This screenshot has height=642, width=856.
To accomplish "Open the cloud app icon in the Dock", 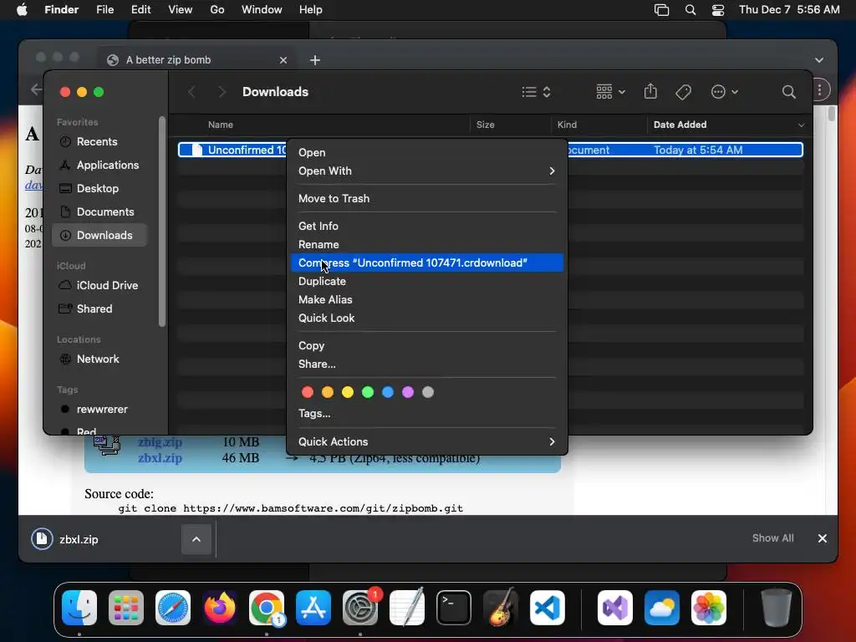I will [x=662, y=608].
